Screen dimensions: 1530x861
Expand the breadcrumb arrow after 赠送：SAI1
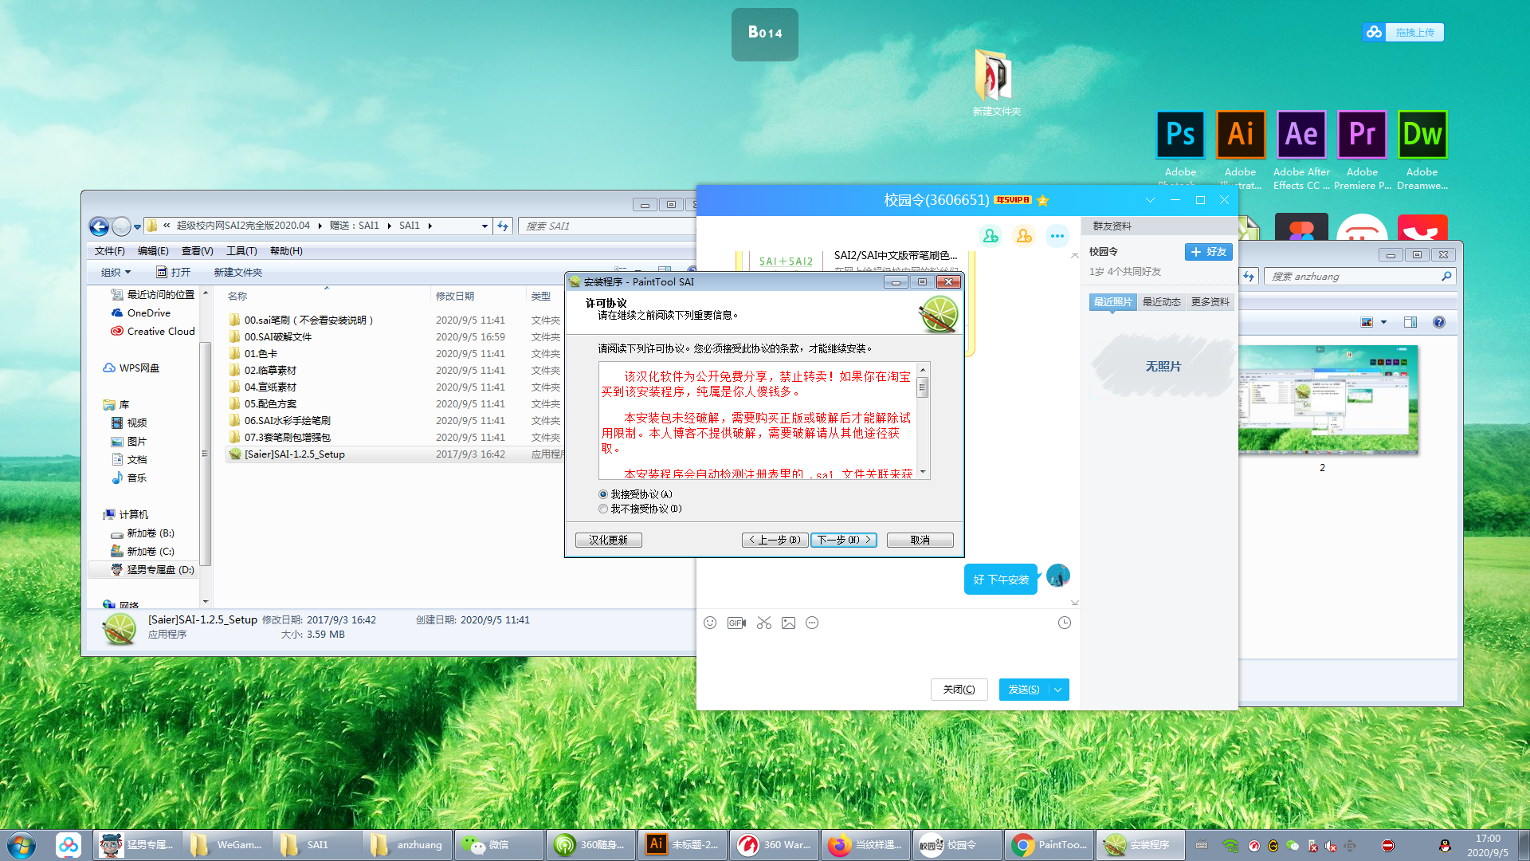390,226
